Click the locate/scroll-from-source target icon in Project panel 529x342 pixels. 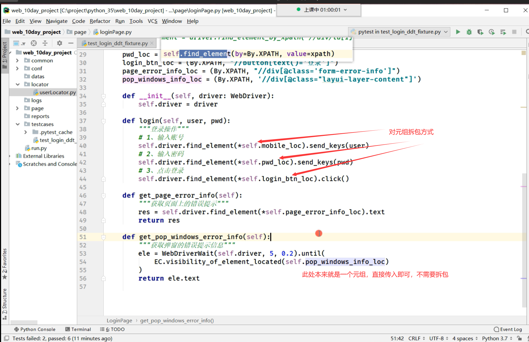[34, 43]
